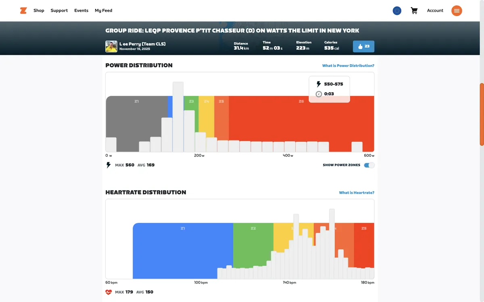
Task: Click the power lightning bolt icon
Action: point(108,165)
